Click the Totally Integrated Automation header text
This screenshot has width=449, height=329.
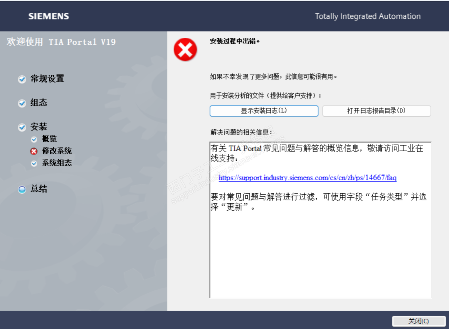368,16
